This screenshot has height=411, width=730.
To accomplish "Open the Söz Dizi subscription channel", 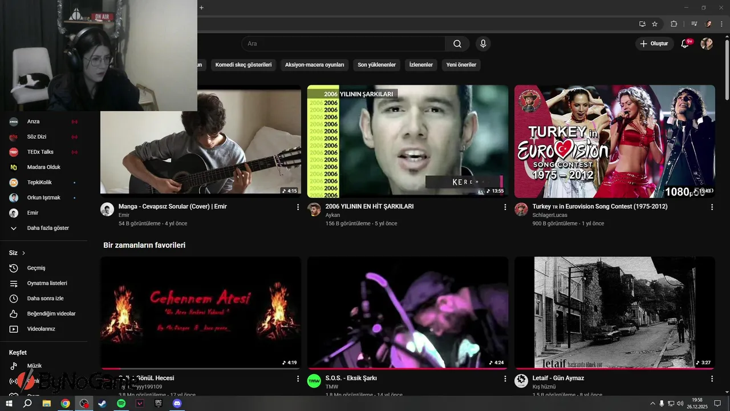I will coord(44,137).
